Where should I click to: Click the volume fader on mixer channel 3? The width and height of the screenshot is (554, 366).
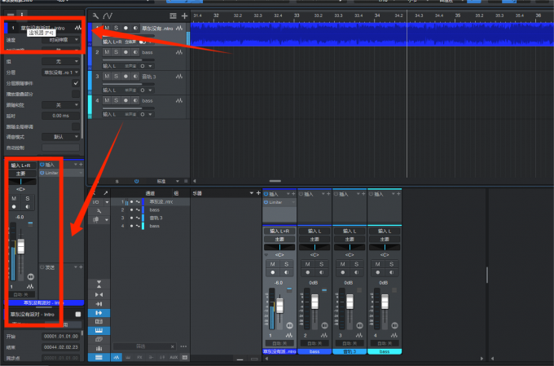349,303
